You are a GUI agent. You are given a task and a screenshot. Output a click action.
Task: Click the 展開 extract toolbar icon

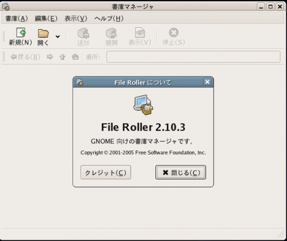tap(111, 33)
